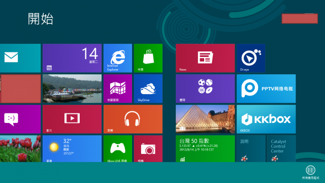Screen dimensions: 325x183
Task: Open the Calendar tile showing 14
Action: coord(72,58)
